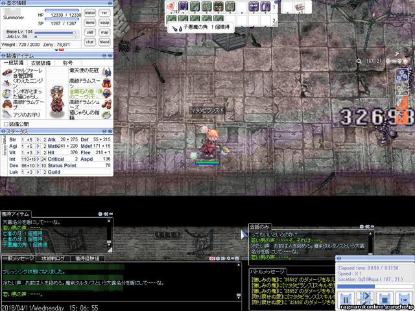Use the blue-orange mask hotbar skill
This screenshot has width=415, height=311.
tap(219, 6)
